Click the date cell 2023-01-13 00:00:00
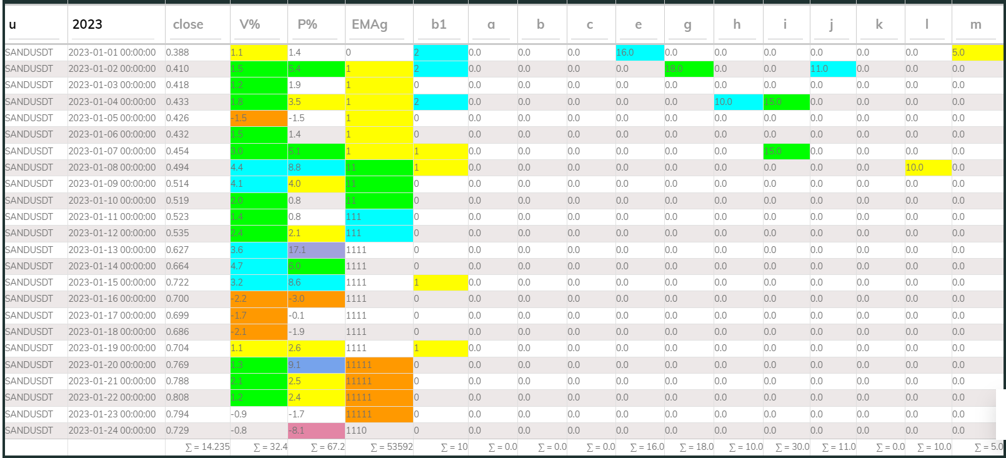Viewport: 1006px width, 458px height. pos(112,250)
